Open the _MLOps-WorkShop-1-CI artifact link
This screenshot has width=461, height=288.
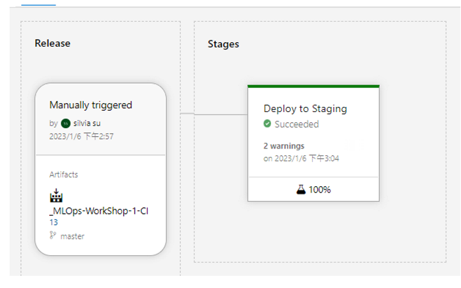tap(98, 211)
